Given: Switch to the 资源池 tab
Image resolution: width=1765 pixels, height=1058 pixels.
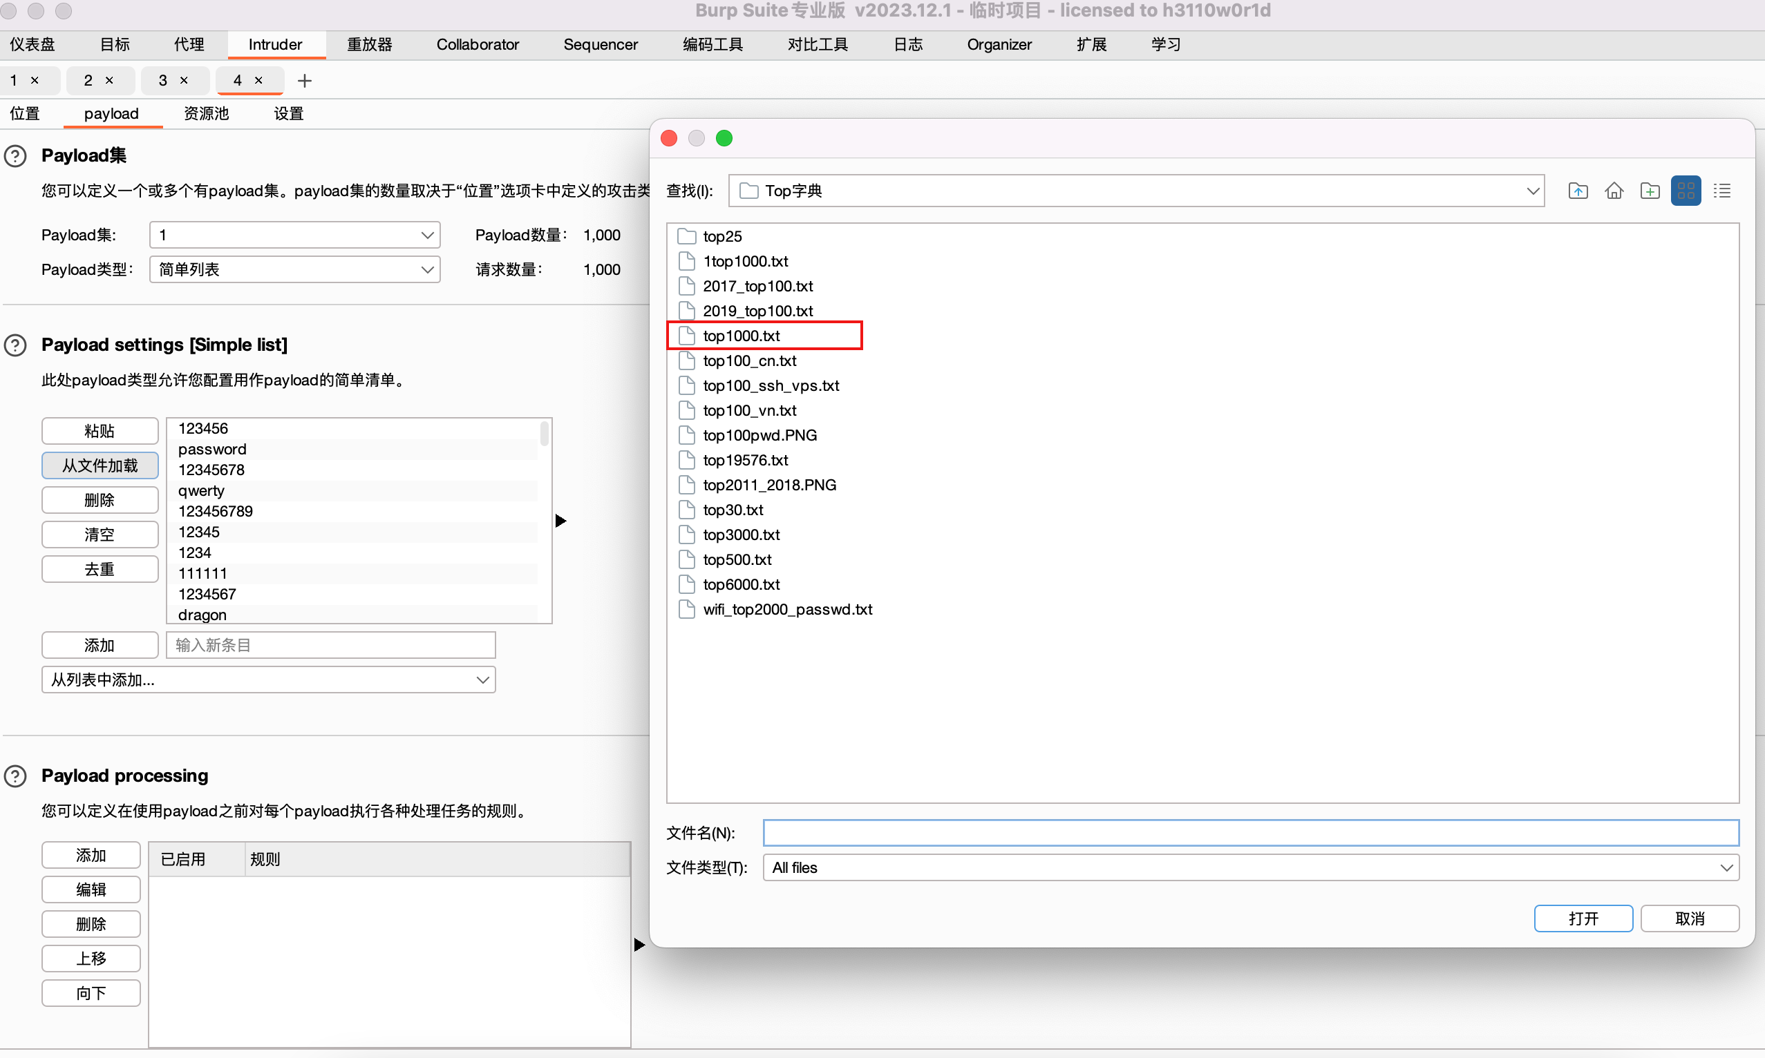Looking at the screenshot, I should (205, 113).
